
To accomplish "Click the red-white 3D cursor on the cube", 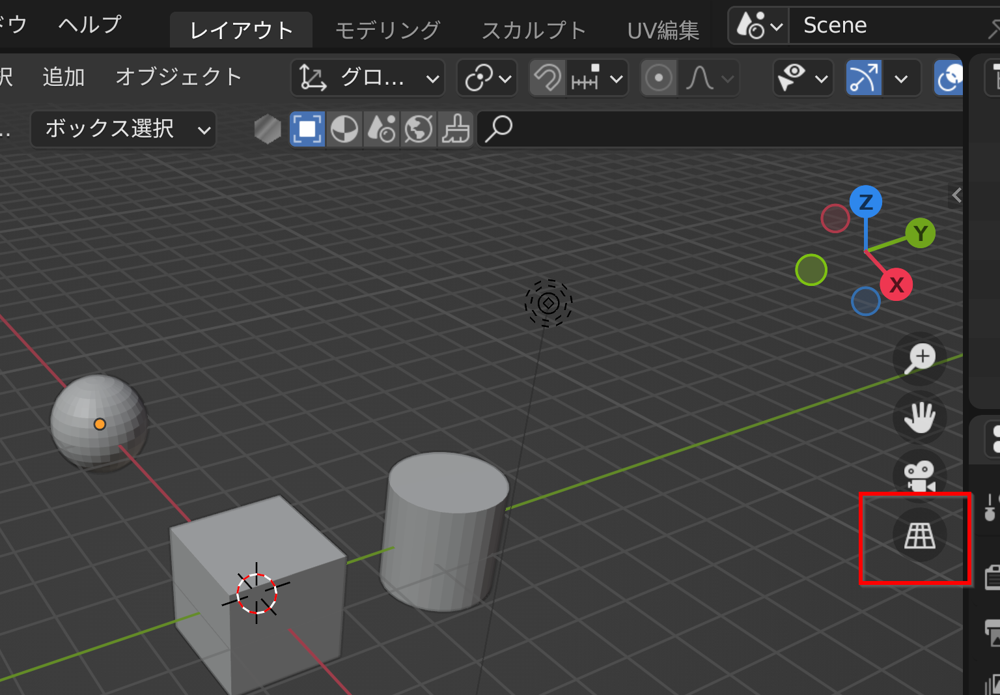I will coord(257,593).
